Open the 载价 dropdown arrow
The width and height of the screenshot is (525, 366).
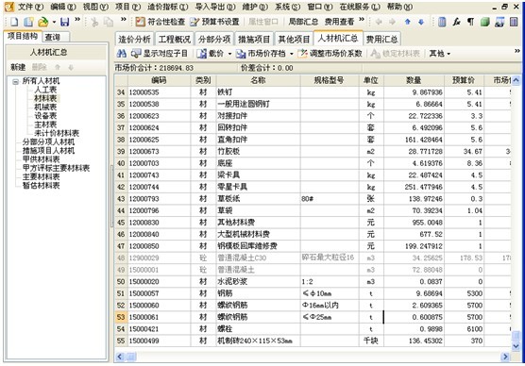(229, 54)
